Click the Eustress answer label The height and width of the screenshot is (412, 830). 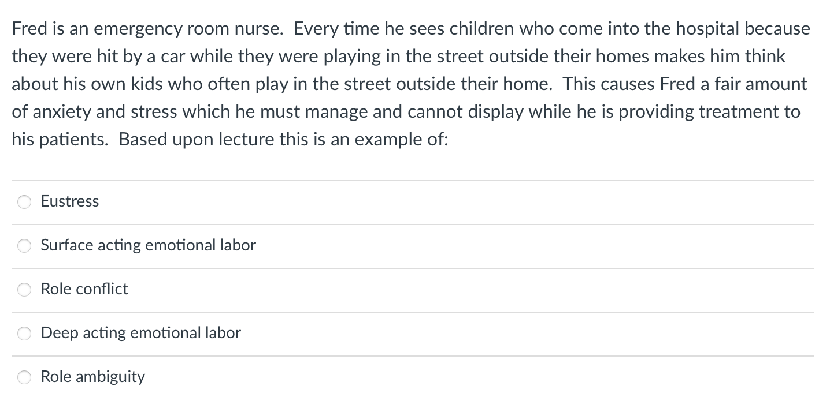click(69, 201)
